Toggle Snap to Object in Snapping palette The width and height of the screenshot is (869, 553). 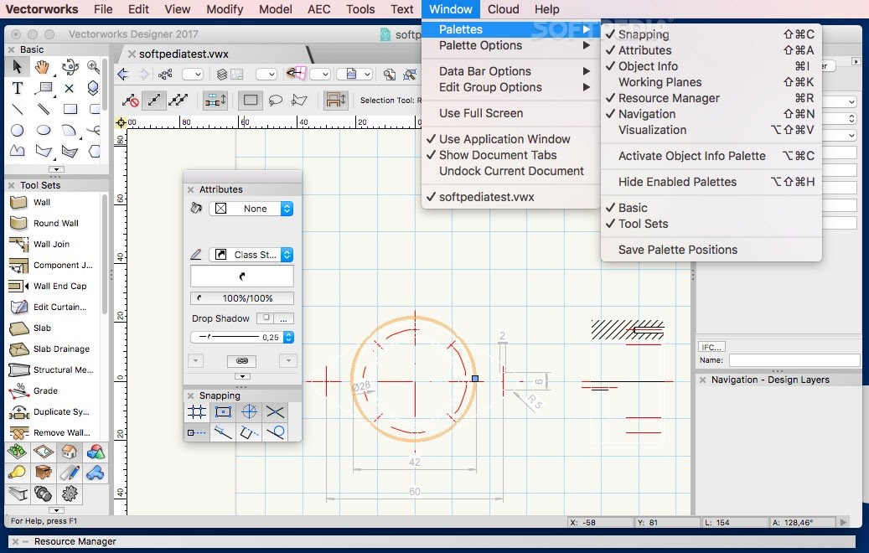pos(223,411)
